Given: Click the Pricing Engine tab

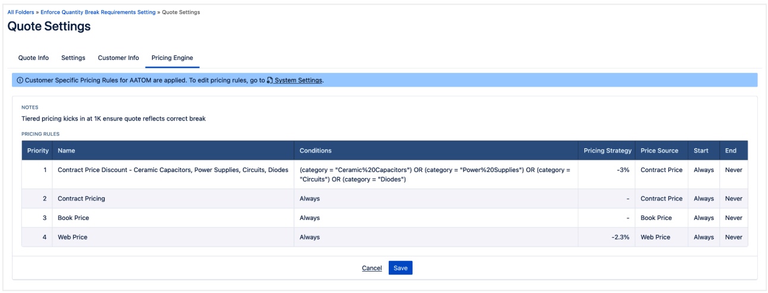Looking at the screenshot, I should coord(172,58).
